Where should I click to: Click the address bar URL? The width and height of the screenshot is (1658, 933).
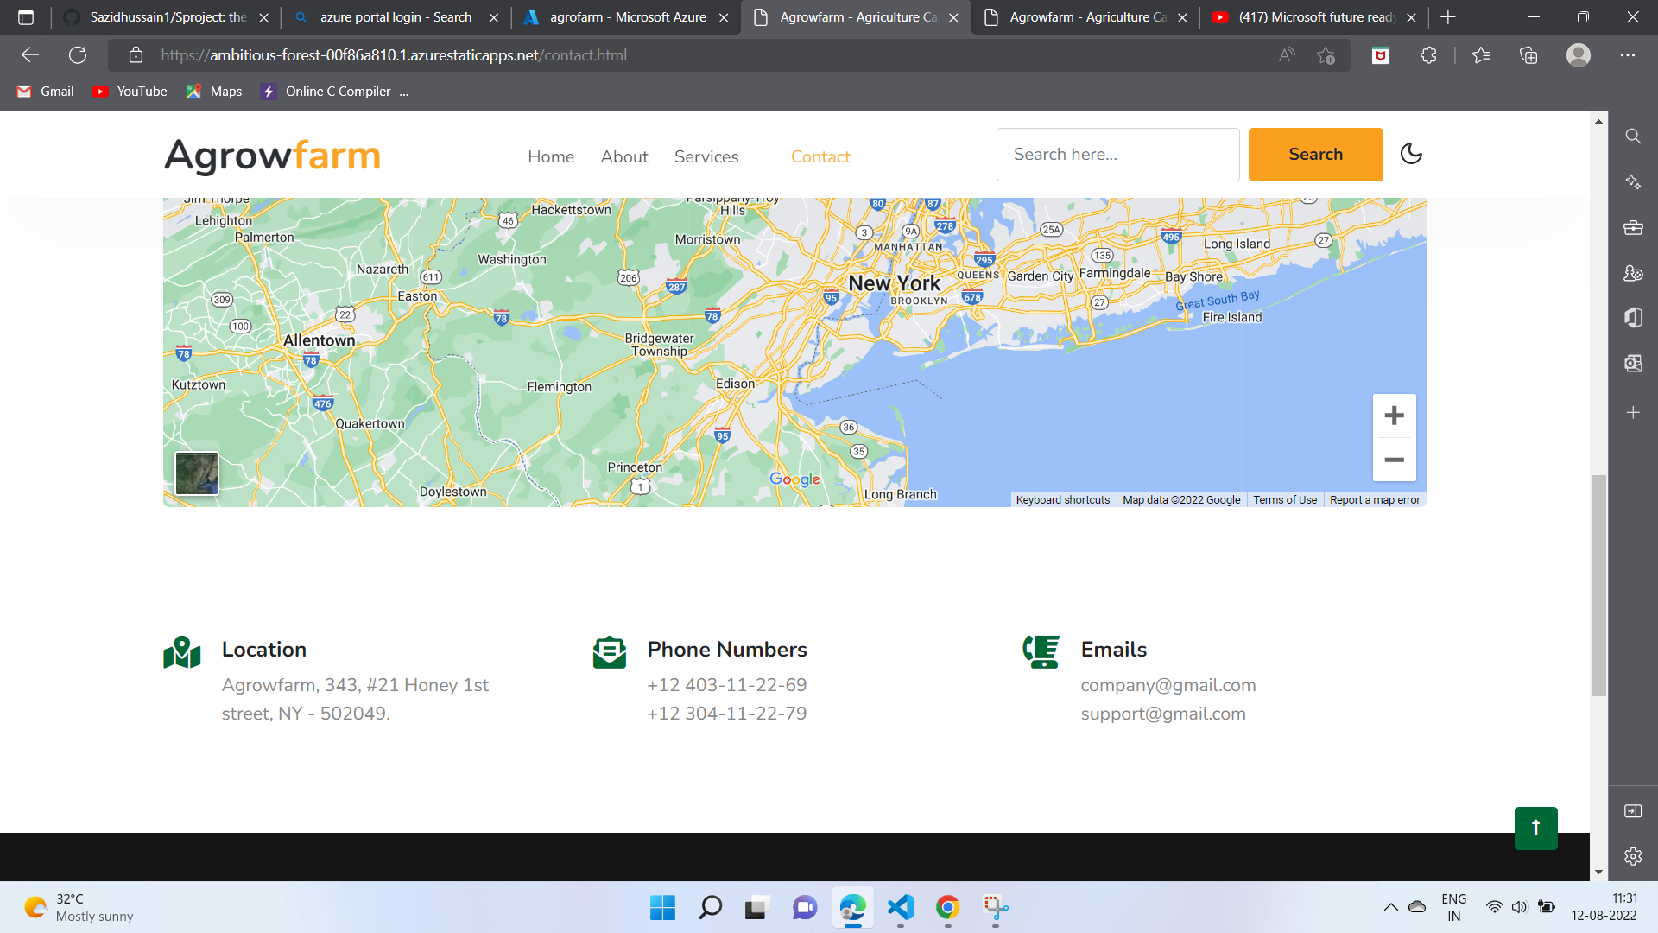pyautogui.click(x=394, y=55)
